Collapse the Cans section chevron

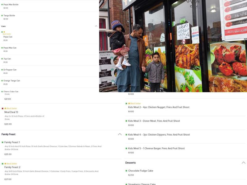click(96, 26)
